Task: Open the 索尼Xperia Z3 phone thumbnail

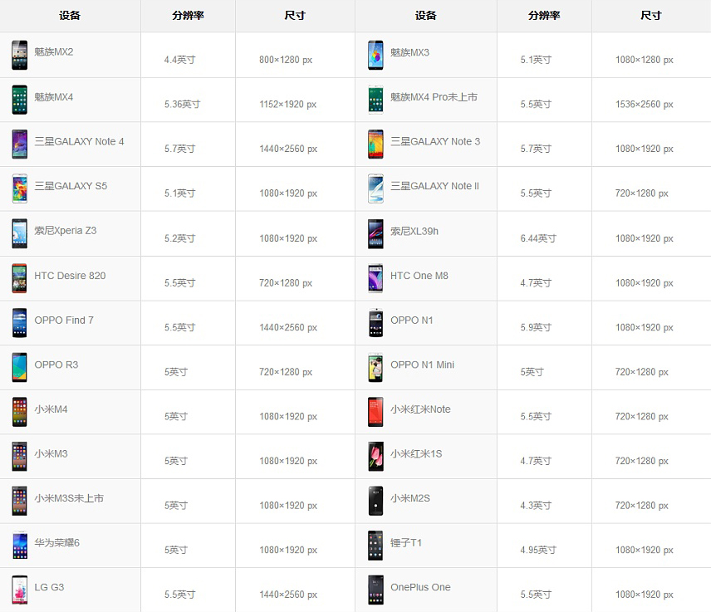Action: 19,233
